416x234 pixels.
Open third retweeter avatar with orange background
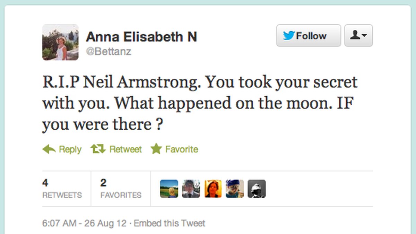pyautogui.click(x=213, y=189)
